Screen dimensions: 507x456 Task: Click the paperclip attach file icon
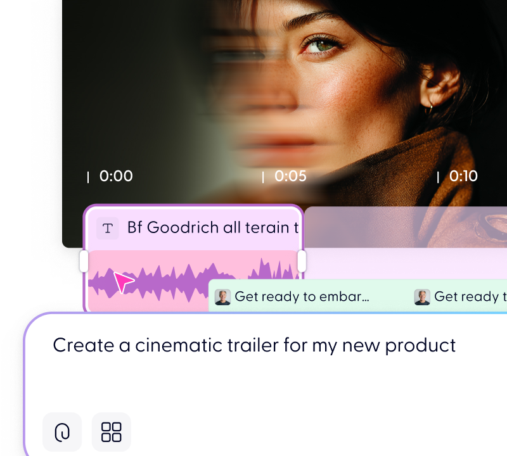pyautogui.click(x=62, y=432)
